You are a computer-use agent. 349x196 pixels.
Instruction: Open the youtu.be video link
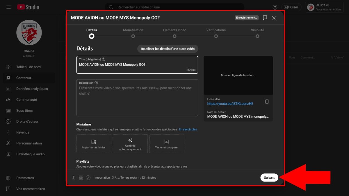pyautogui.click(x=230, y=104)
